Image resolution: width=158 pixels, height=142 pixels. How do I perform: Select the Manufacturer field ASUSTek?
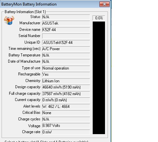click(66, 23)
